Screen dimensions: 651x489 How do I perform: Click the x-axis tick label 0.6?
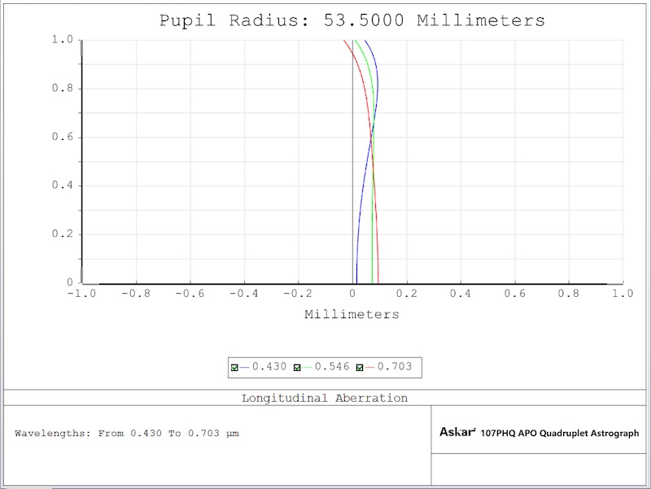tap(515, 294)
